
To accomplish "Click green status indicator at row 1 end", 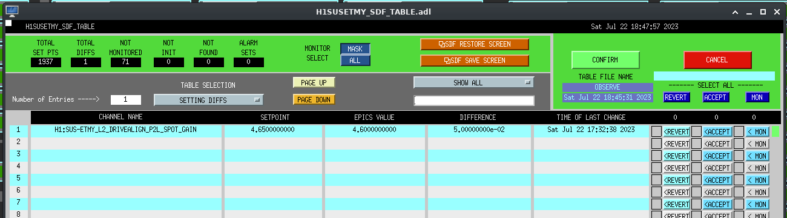I will [776, 131].
